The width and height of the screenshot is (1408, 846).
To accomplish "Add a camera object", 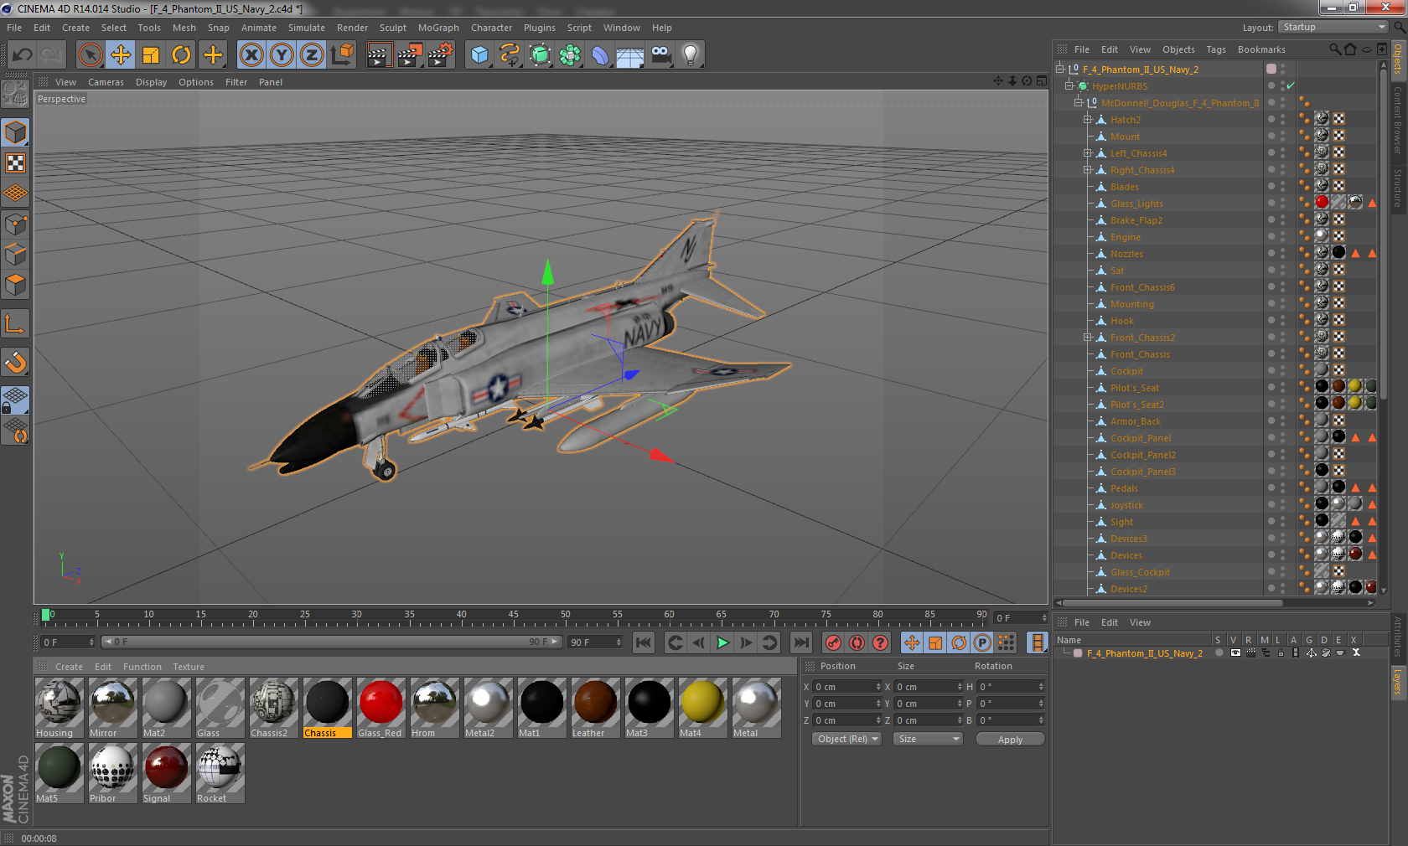I will pos(660,55).
